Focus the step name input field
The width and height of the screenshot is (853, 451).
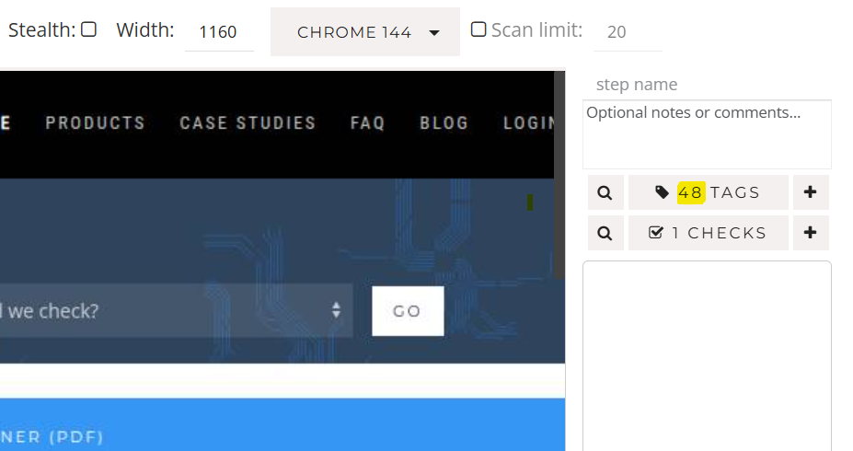[x=707, y=85]
